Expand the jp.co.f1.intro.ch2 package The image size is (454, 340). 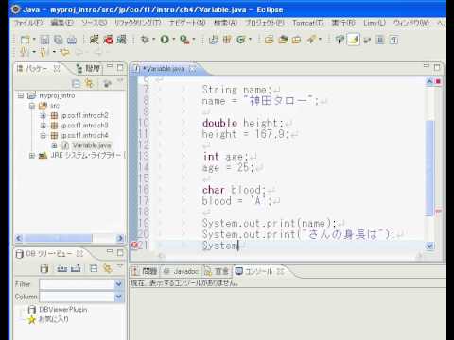tap(44, 116)
